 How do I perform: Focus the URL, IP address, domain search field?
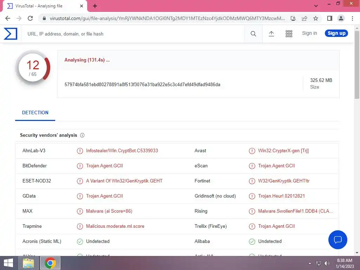133,34
